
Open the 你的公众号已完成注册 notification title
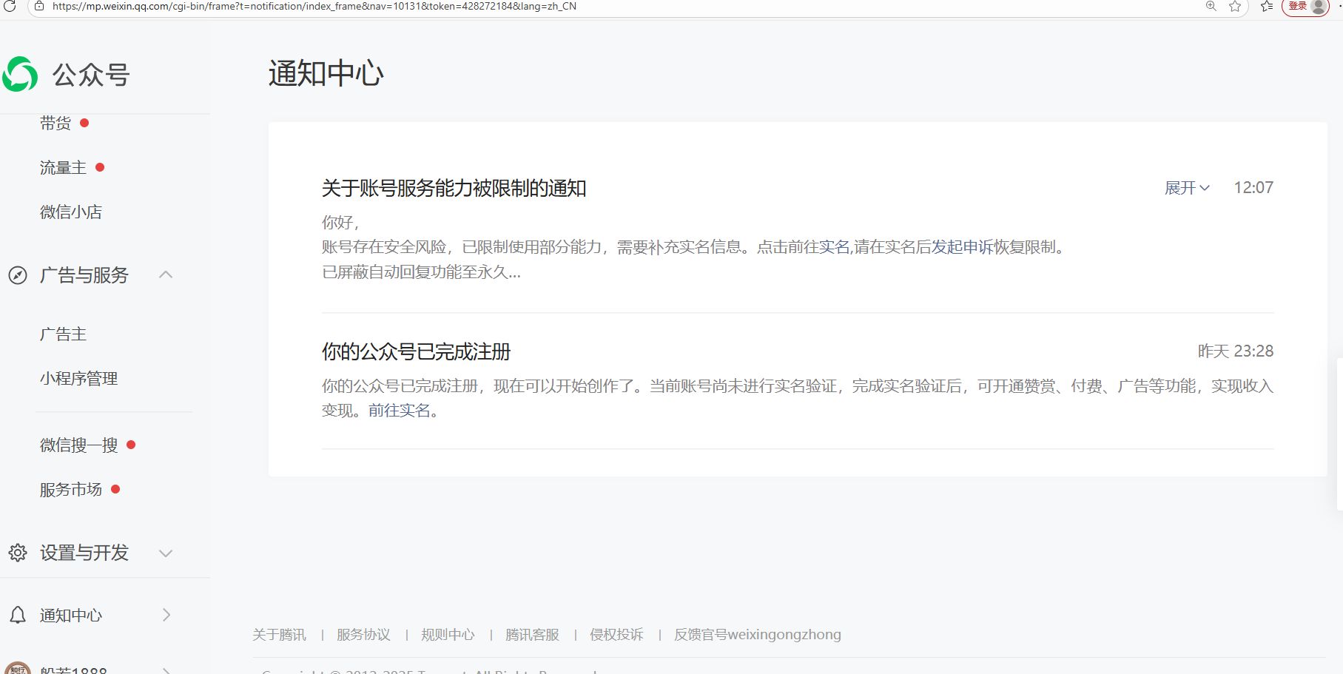coord(416,352)
